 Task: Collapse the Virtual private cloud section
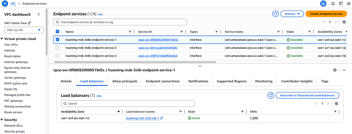2,39
